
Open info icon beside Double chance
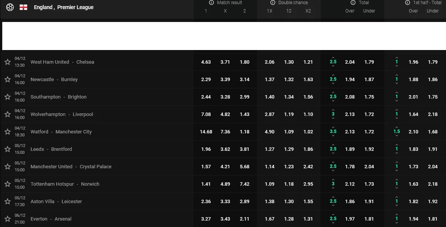pyautogui.click(x=273, y=3)
